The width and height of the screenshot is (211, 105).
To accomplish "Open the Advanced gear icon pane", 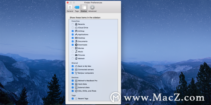I will coord(92,7).
